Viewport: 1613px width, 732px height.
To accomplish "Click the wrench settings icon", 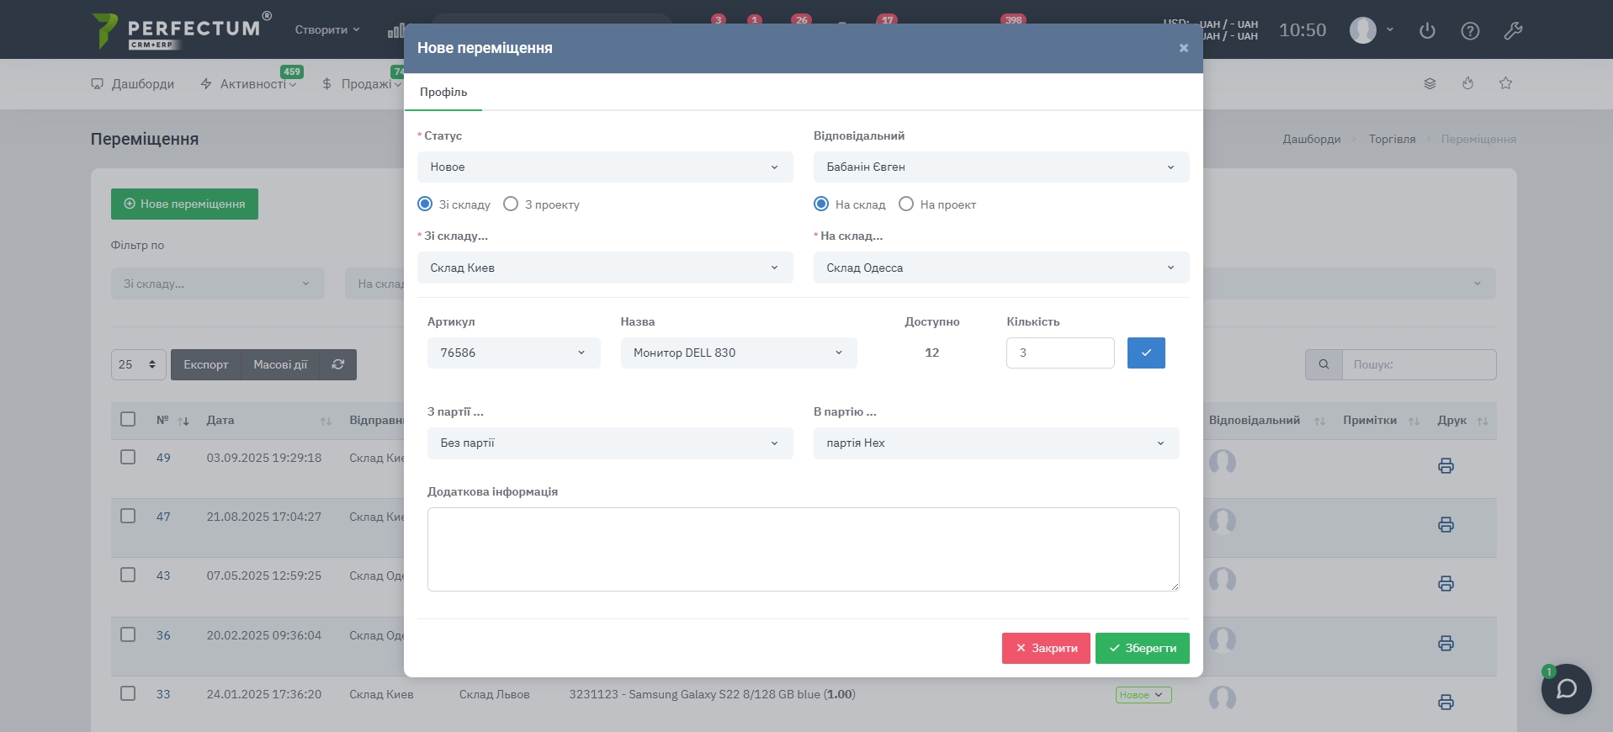I will pos(1513,31).
